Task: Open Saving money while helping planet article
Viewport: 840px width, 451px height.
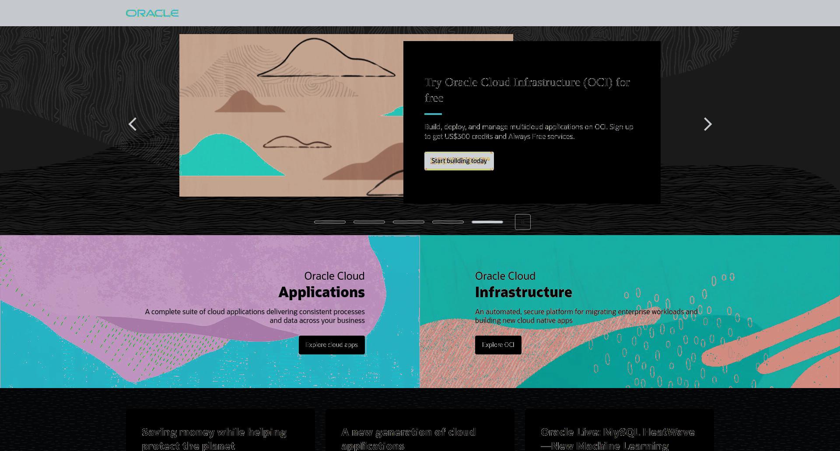Action: pos(214,439)
